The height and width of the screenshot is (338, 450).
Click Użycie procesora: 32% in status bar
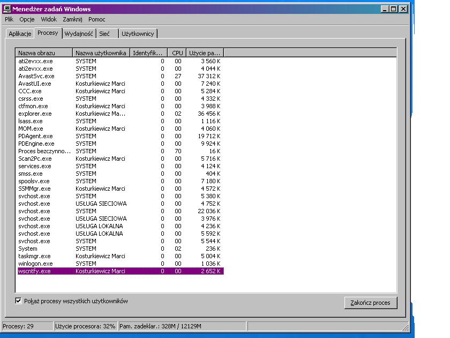pos(85,326)
